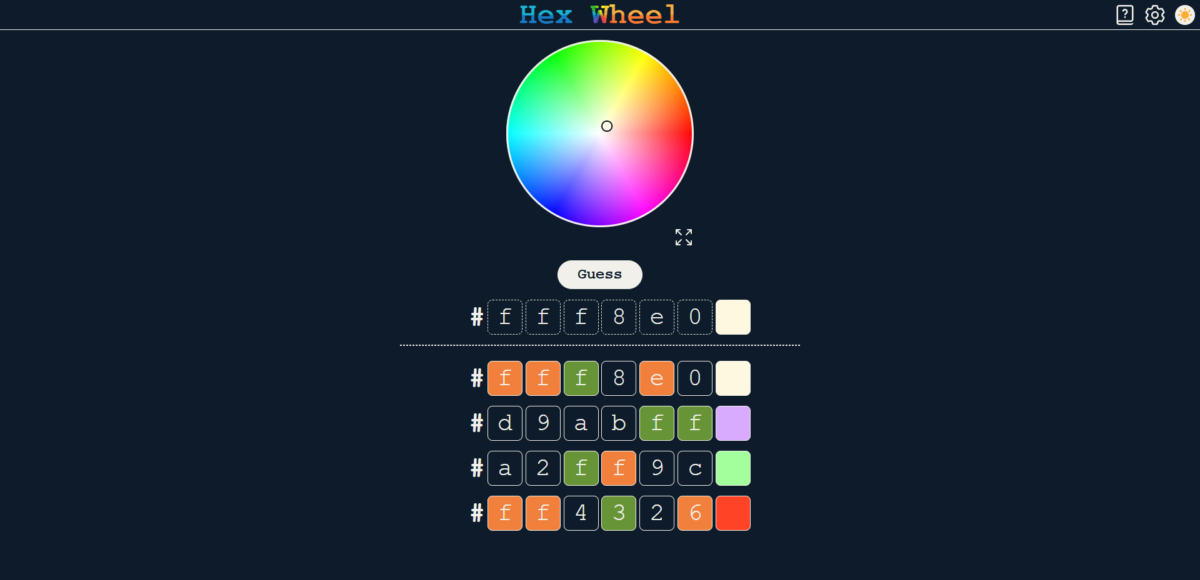
Task: Select the first hex digit input box
Action: click(x=505, y=317)
